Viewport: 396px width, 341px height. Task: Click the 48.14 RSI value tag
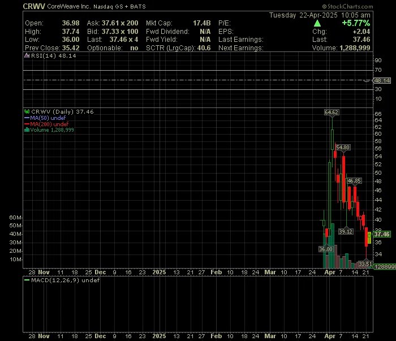382,80
